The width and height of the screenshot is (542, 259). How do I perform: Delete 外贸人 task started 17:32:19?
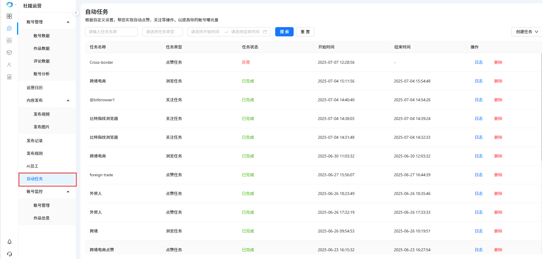coord(498,212)
